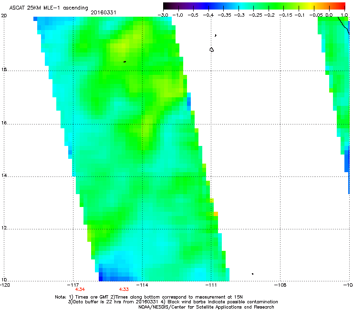The height and width of the screenshot is (310, 353).
Task: Click the longitude label -108
Action: click(280, 285)
